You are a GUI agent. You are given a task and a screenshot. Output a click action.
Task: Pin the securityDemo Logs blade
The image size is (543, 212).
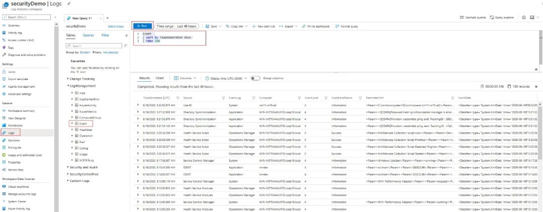click(x=68, y=4)
